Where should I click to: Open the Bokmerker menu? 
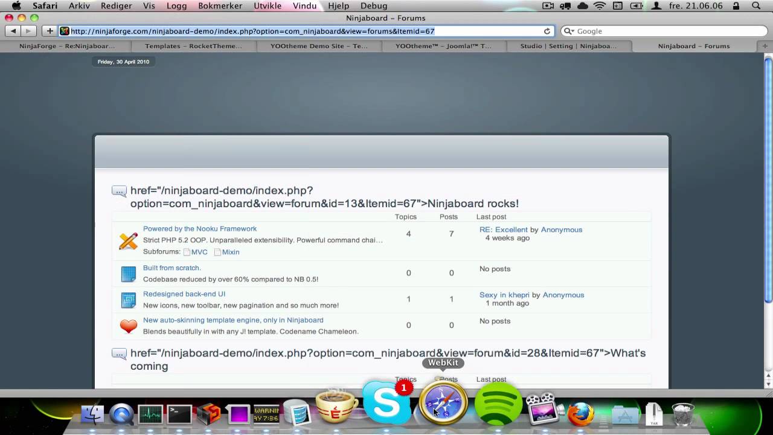pyautogui.click(x=220, y=6)
